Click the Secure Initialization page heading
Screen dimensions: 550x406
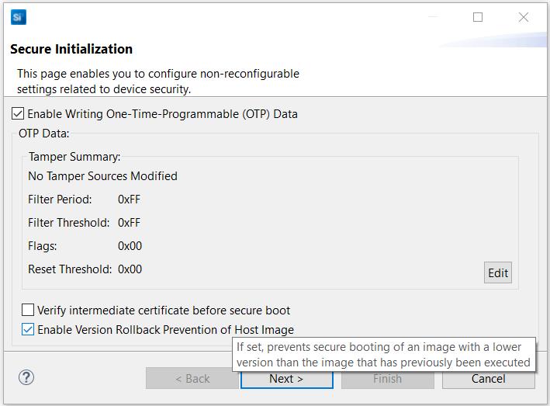point(71,49)
